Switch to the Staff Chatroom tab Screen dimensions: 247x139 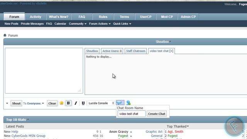tap(135, 51)
